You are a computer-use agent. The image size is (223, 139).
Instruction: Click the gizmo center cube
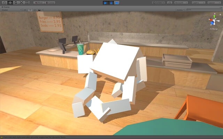[x=214, y=21]
